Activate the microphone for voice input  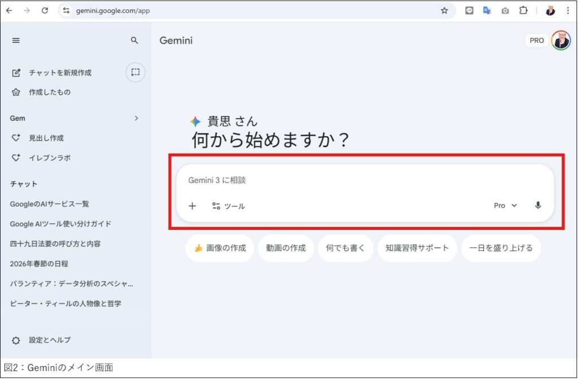537,206
